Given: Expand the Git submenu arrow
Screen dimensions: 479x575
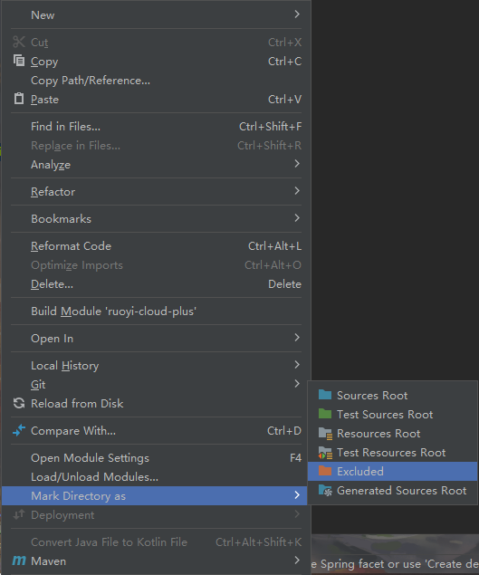Looking at the screenshot, I should point(297,384).
